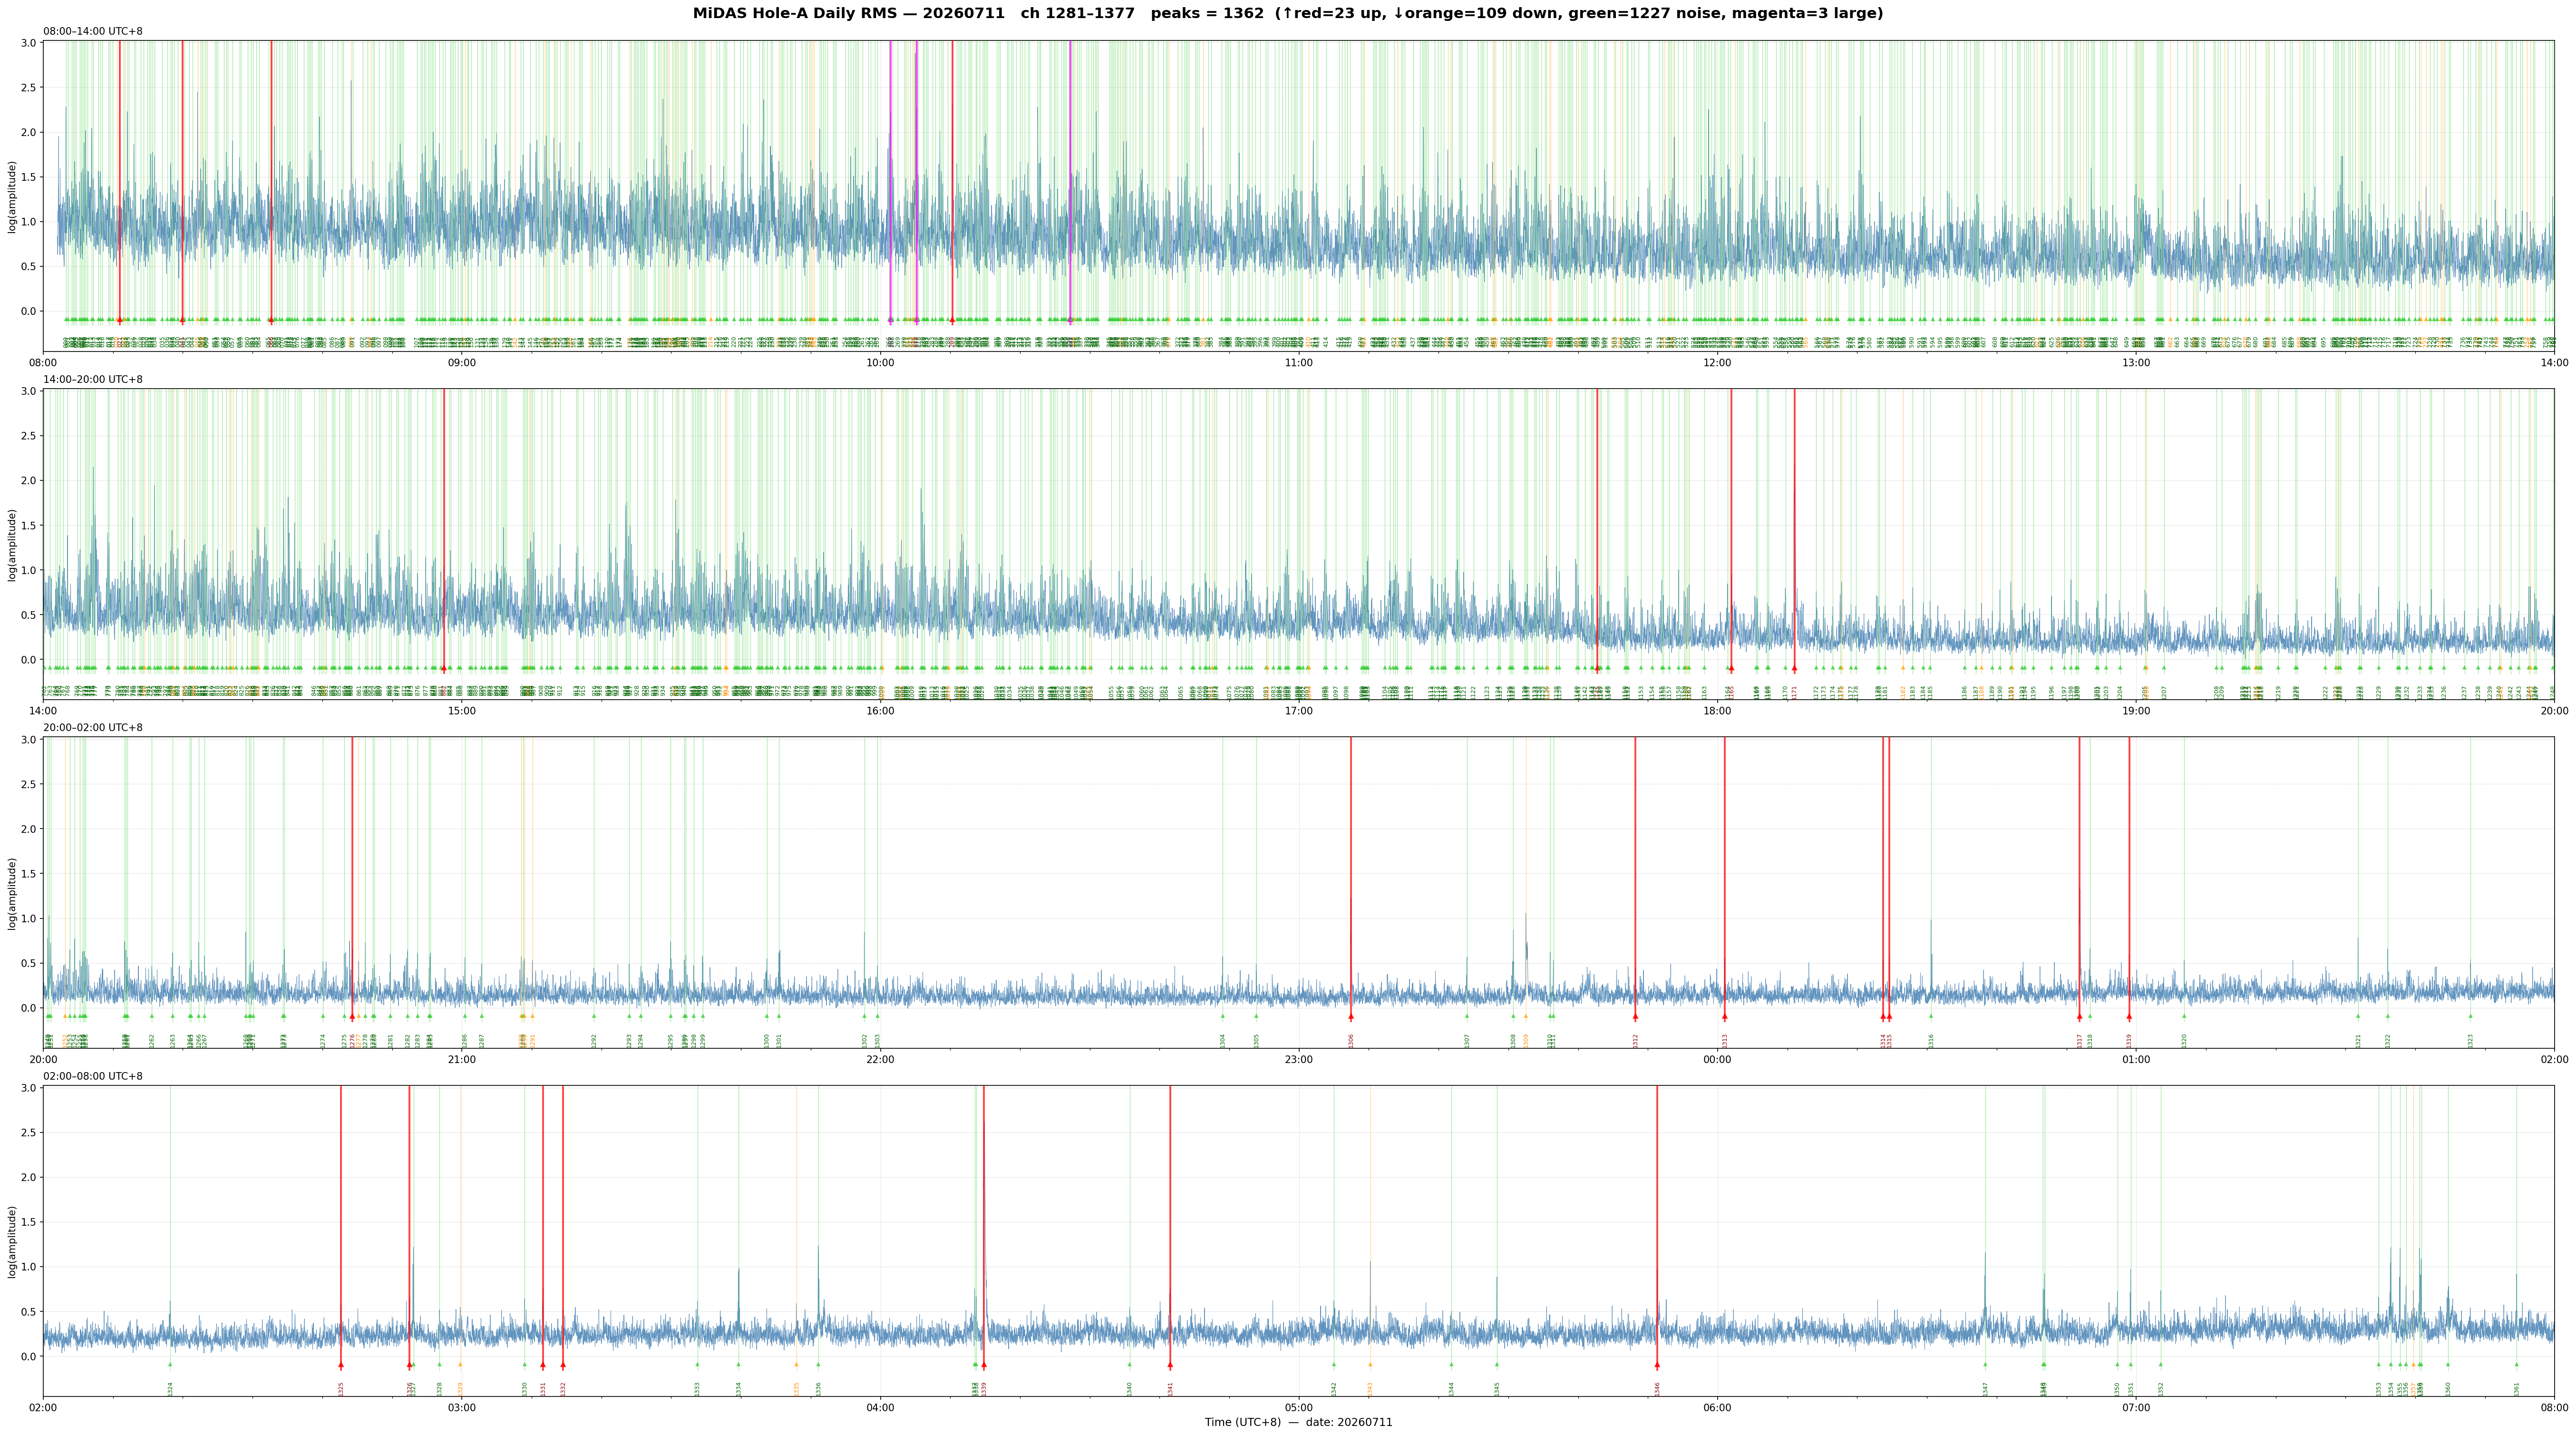Screen dimensions: 2576x1435
Task: Click the peak number label '1322'
Action: pos(2388,1040)
